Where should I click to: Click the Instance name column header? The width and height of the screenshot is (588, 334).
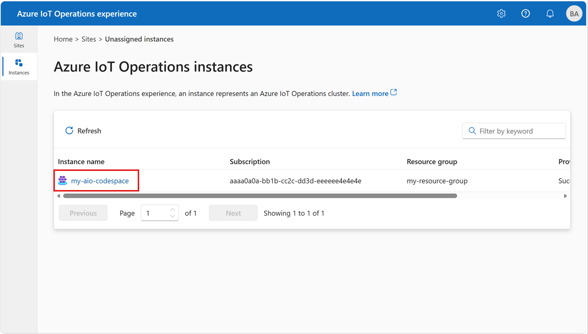(x=81, y=162)
